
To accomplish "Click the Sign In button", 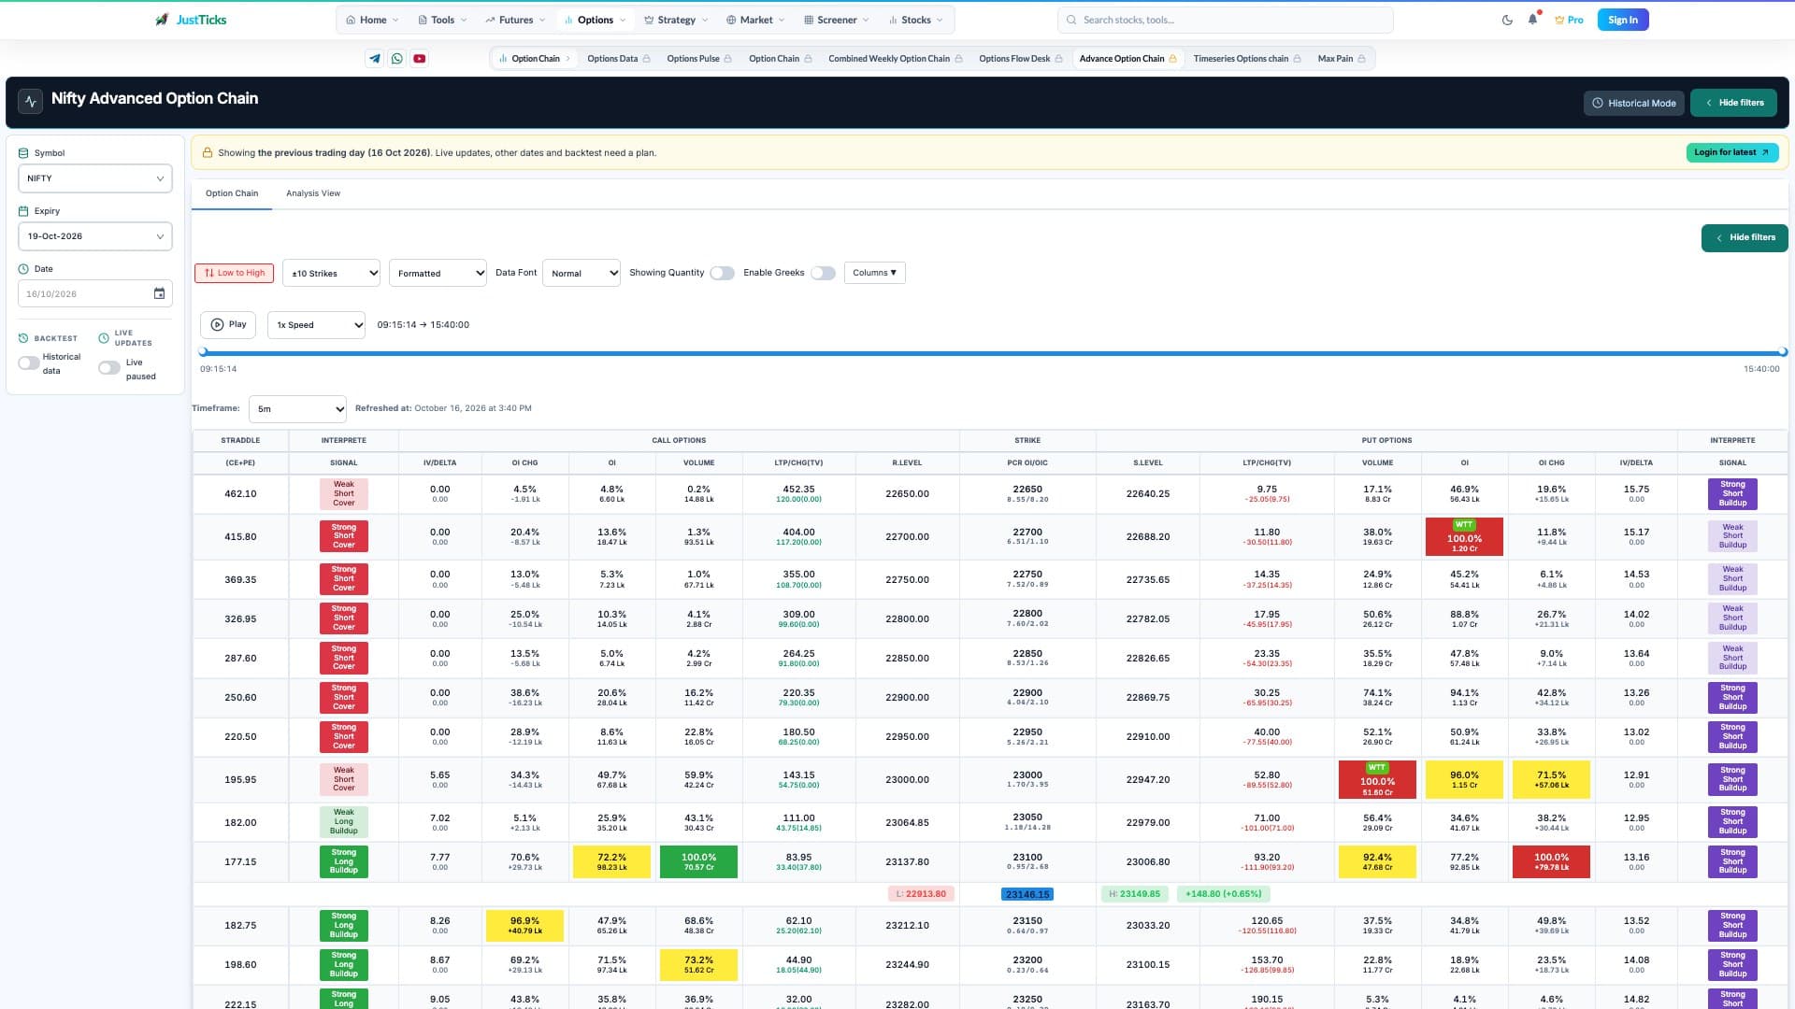I will pyautogui.click(x=1623, y=20).
